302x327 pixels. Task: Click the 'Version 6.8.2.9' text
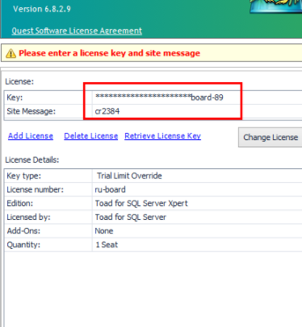[x=42, y=9]
